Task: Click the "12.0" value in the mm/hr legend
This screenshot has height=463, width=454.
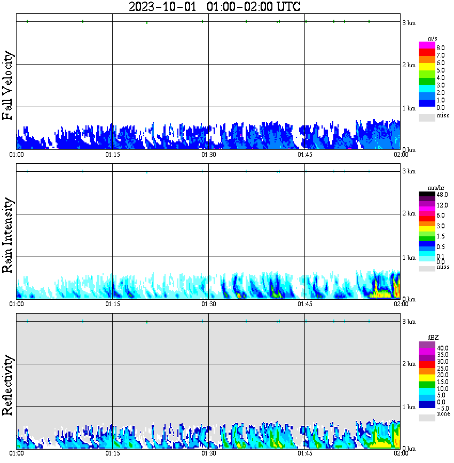Action: click(442, 205)
